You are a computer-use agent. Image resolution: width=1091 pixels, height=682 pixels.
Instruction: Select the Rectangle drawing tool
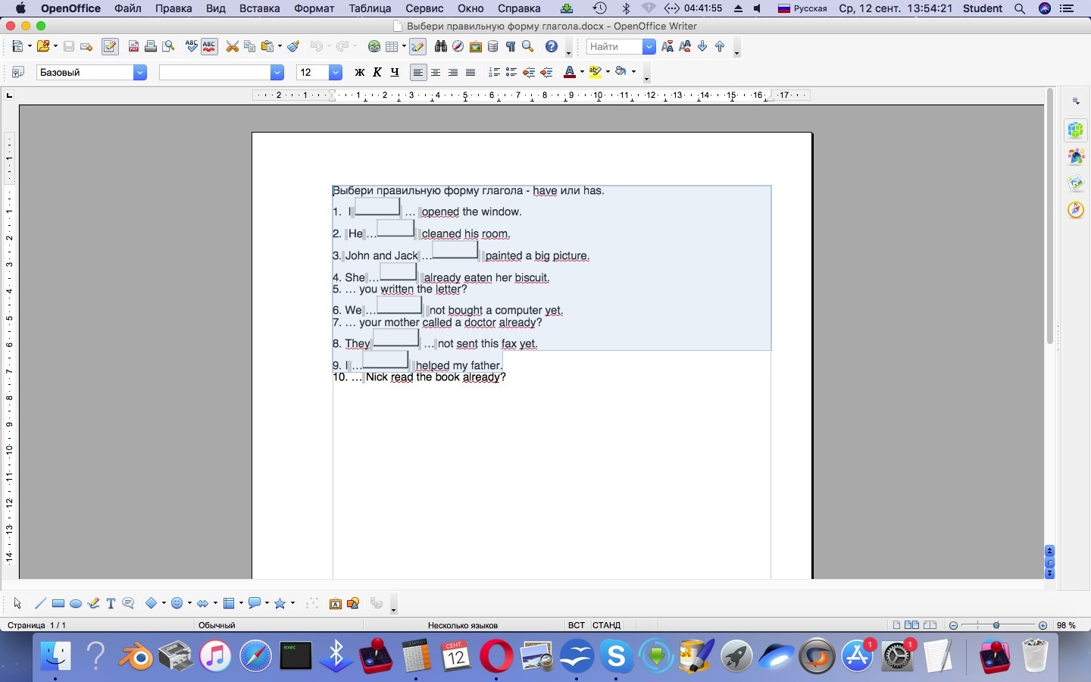pos(58,604)
